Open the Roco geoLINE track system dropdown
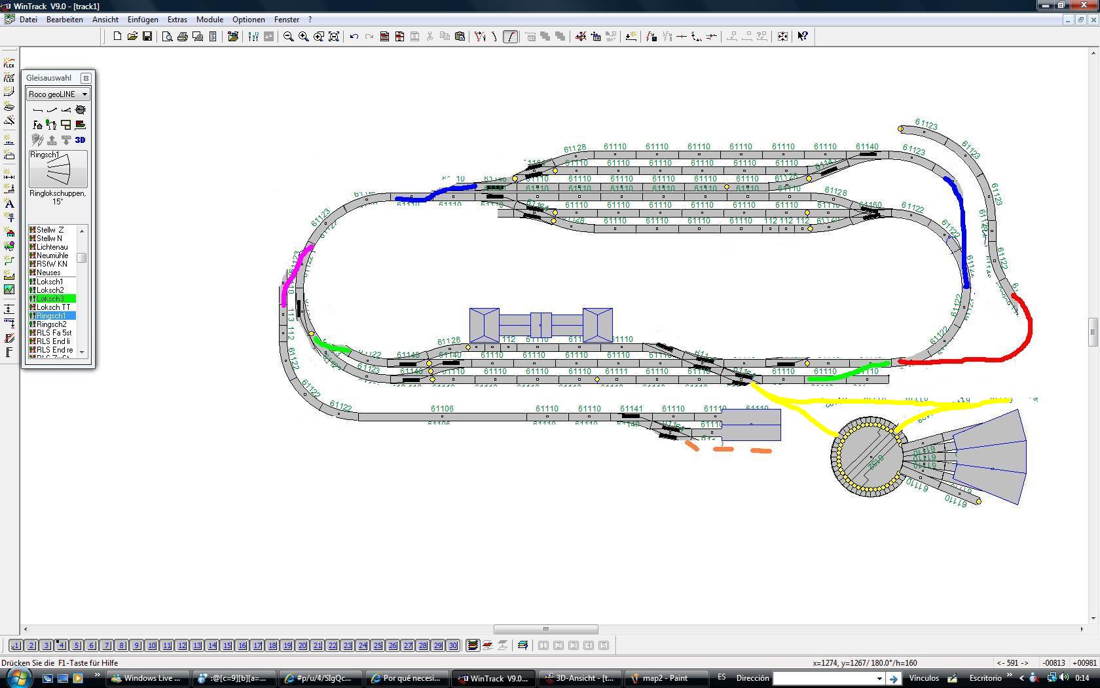1100x688 pixels. 58,94
